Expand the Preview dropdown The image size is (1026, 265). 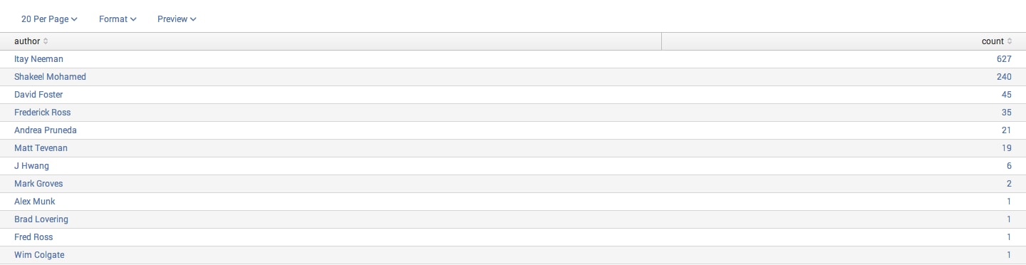click(177, 19)
